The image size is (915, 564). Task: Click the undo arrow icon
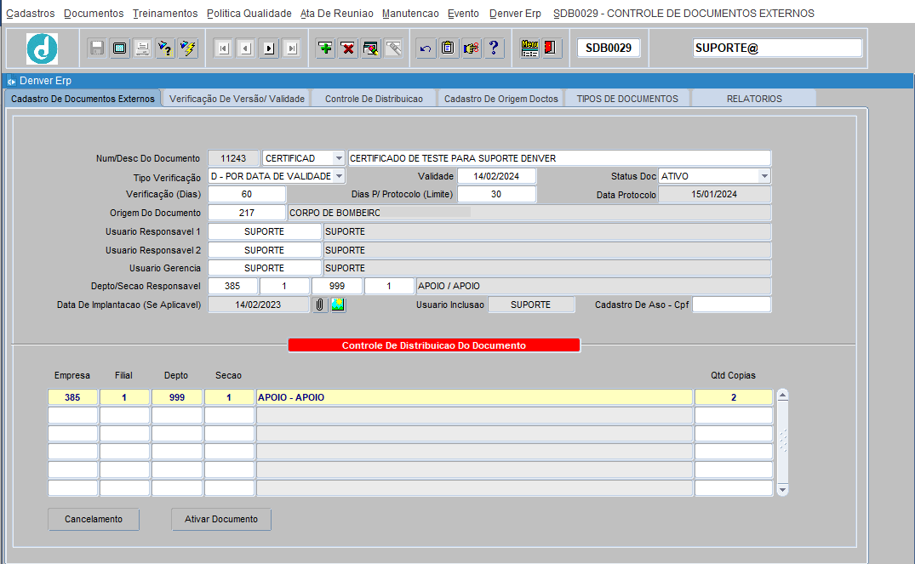pos(426,48)
